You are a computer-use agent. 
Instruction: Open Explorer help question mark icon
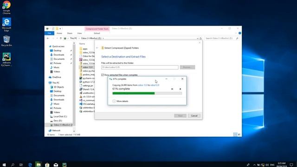point(239,33)
